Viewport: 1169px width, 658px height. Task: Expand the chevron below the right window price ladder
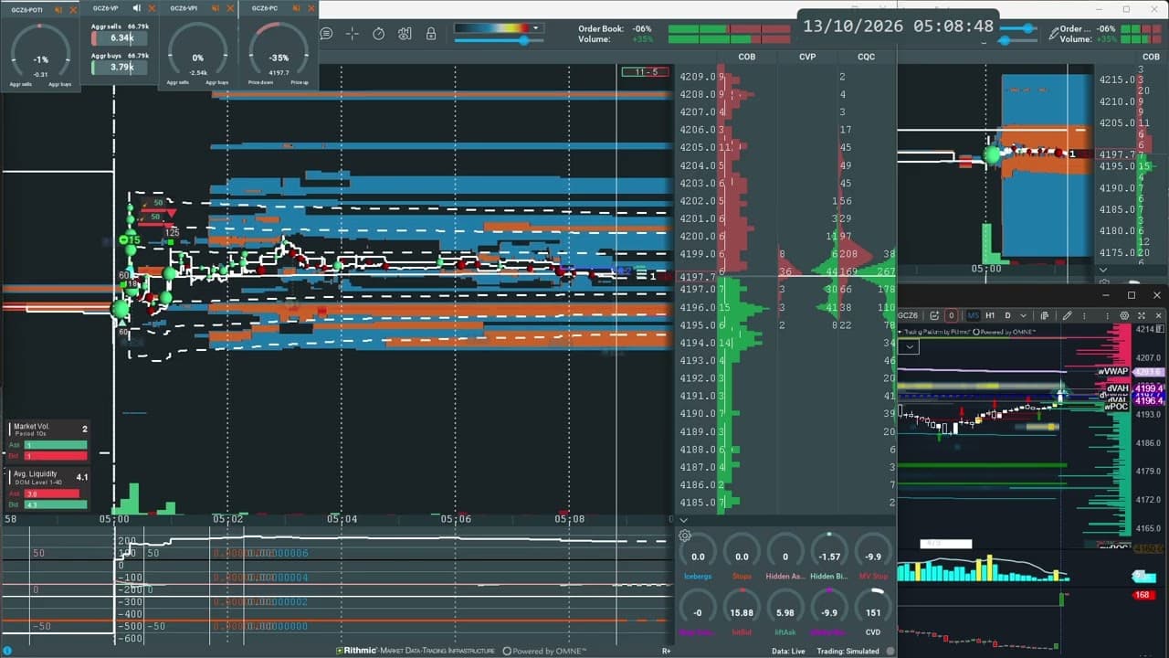[1102, 270]
